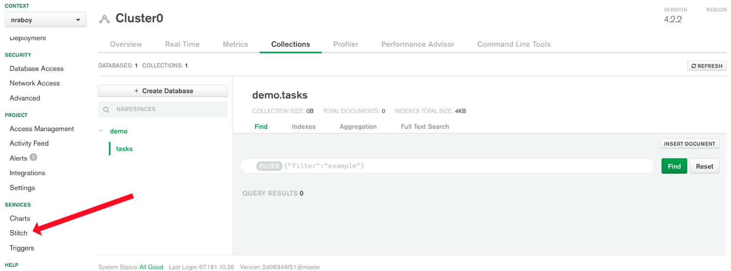
Task: Focus the filter query input field
Action: pyautogui.click(x=447, y=166)
